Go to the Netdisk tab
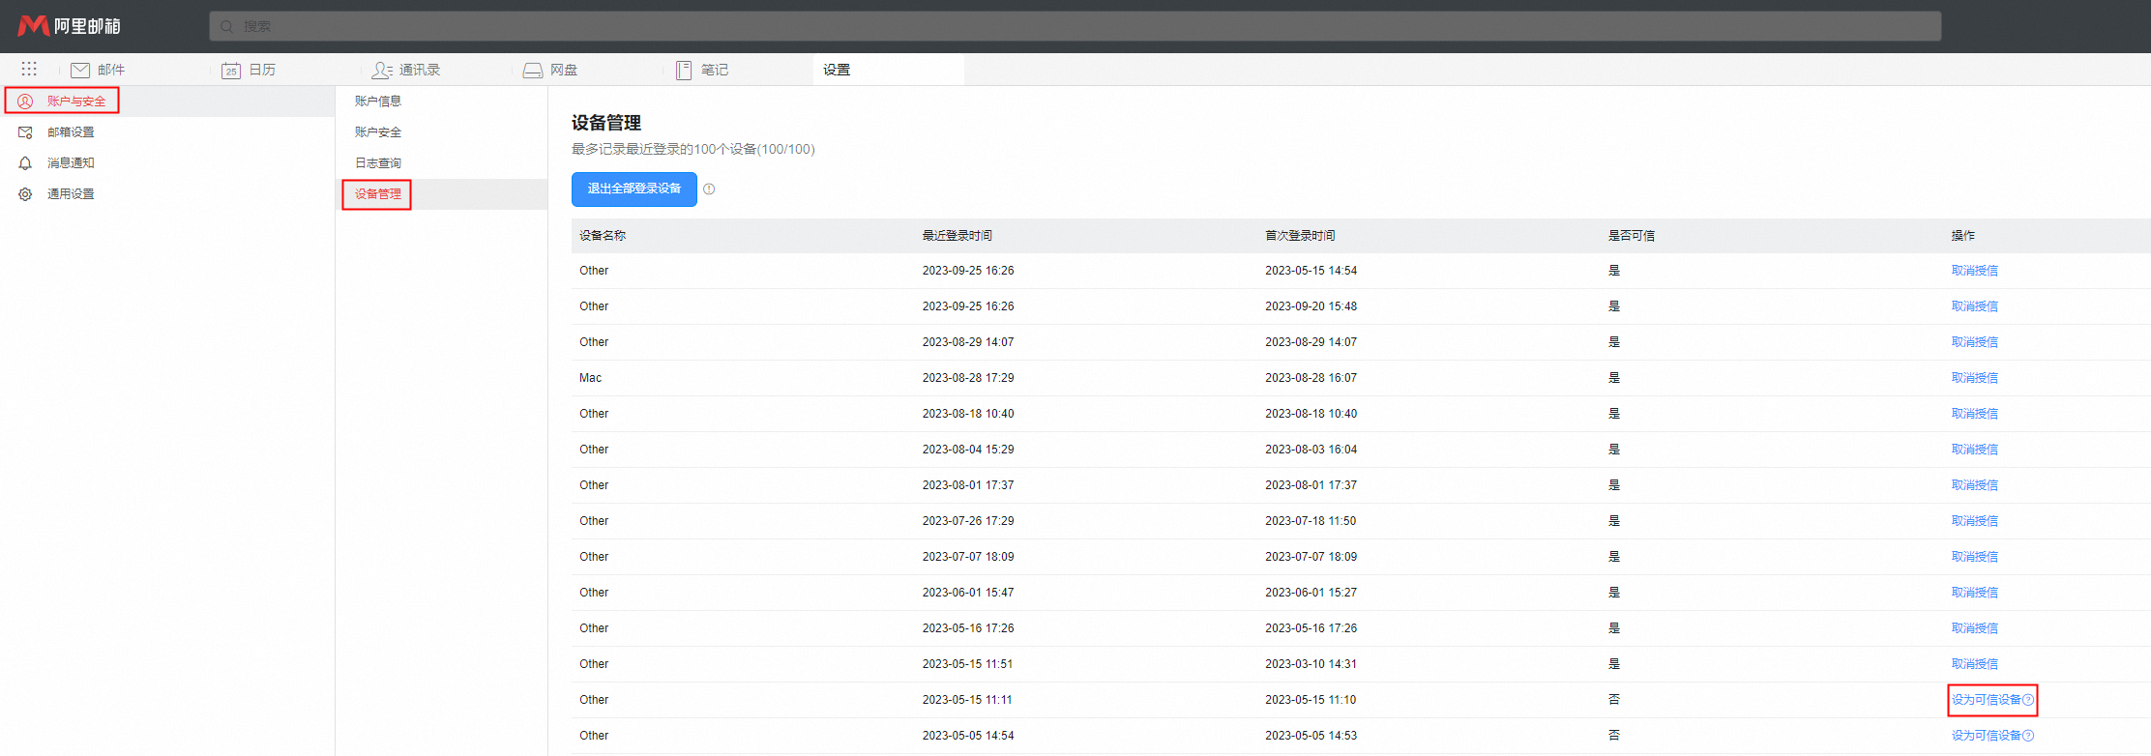Viewport: 2151px width, 756px height. [x=550, y=70]
